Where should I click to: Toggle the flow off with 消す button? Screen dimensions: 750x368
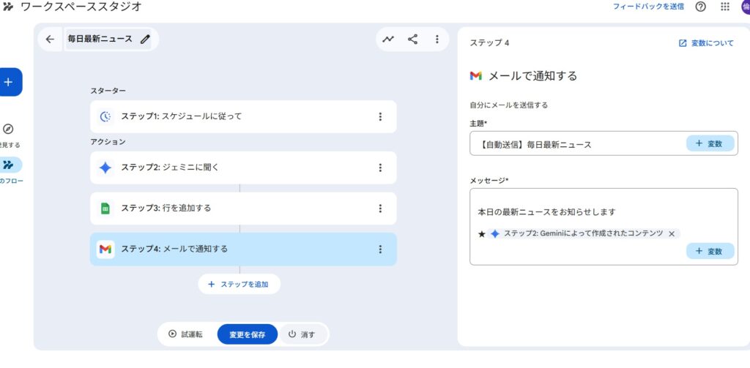[302, 334]
